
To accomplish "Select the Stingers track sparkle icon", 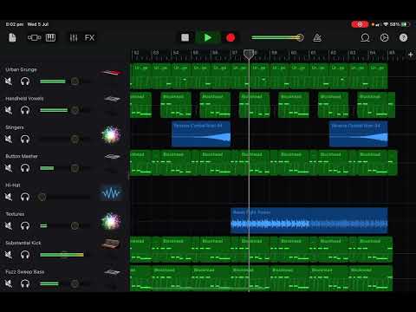I will tap(111, 135).
